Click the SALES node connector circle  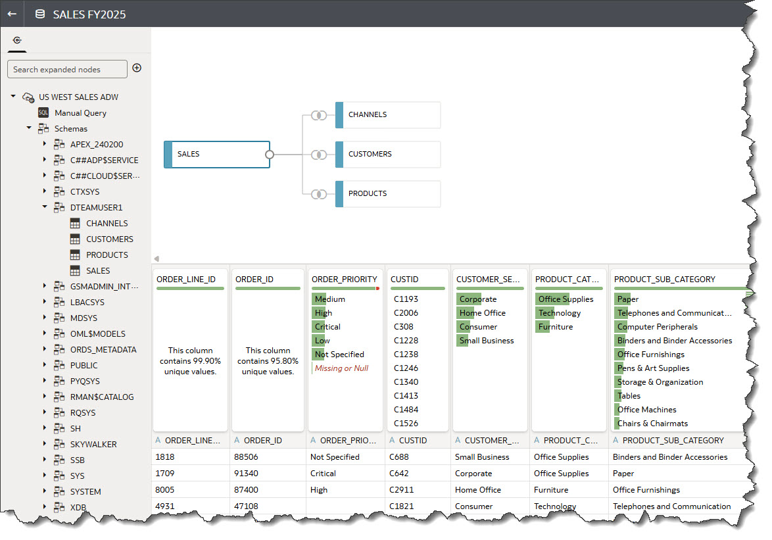[270, 155]
